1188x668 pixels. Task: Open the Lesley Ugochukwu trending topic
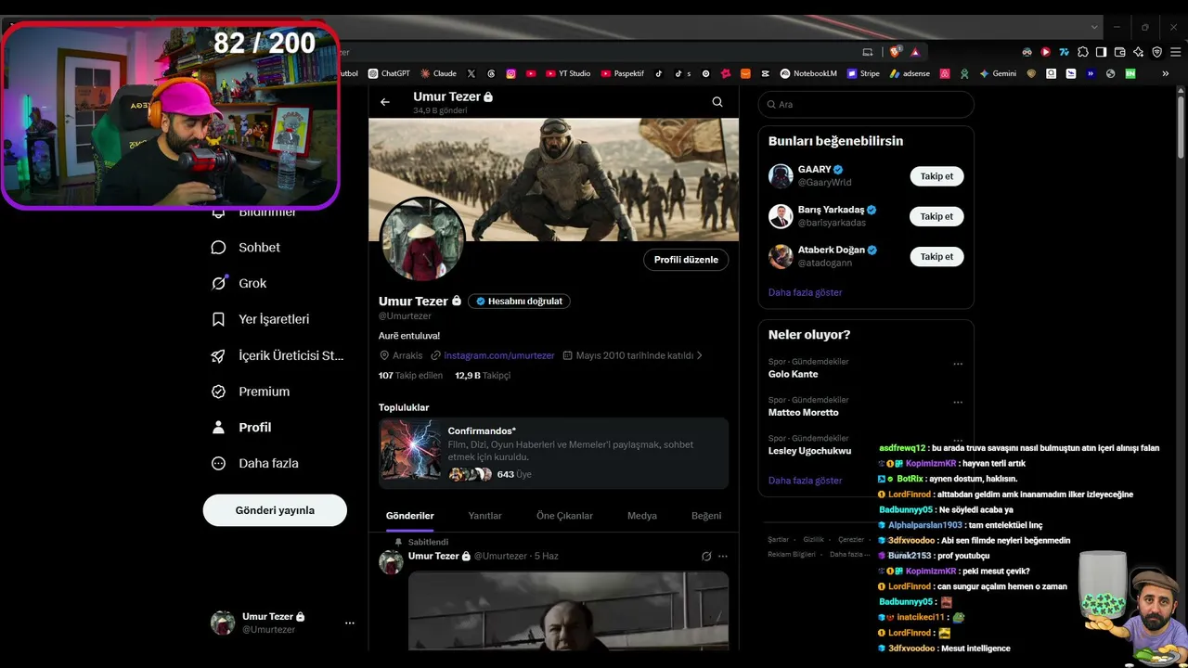[x=809, y=451]
